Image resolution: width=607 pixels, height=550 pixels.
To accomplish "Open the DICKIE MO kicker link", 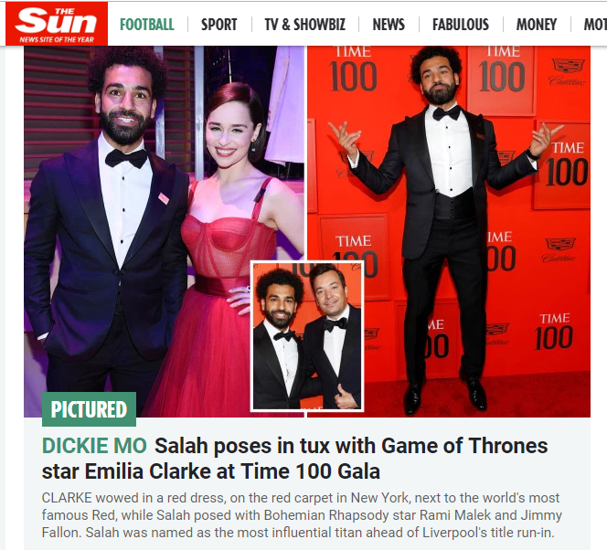I will pyautogui.click(x=94, y=446).
